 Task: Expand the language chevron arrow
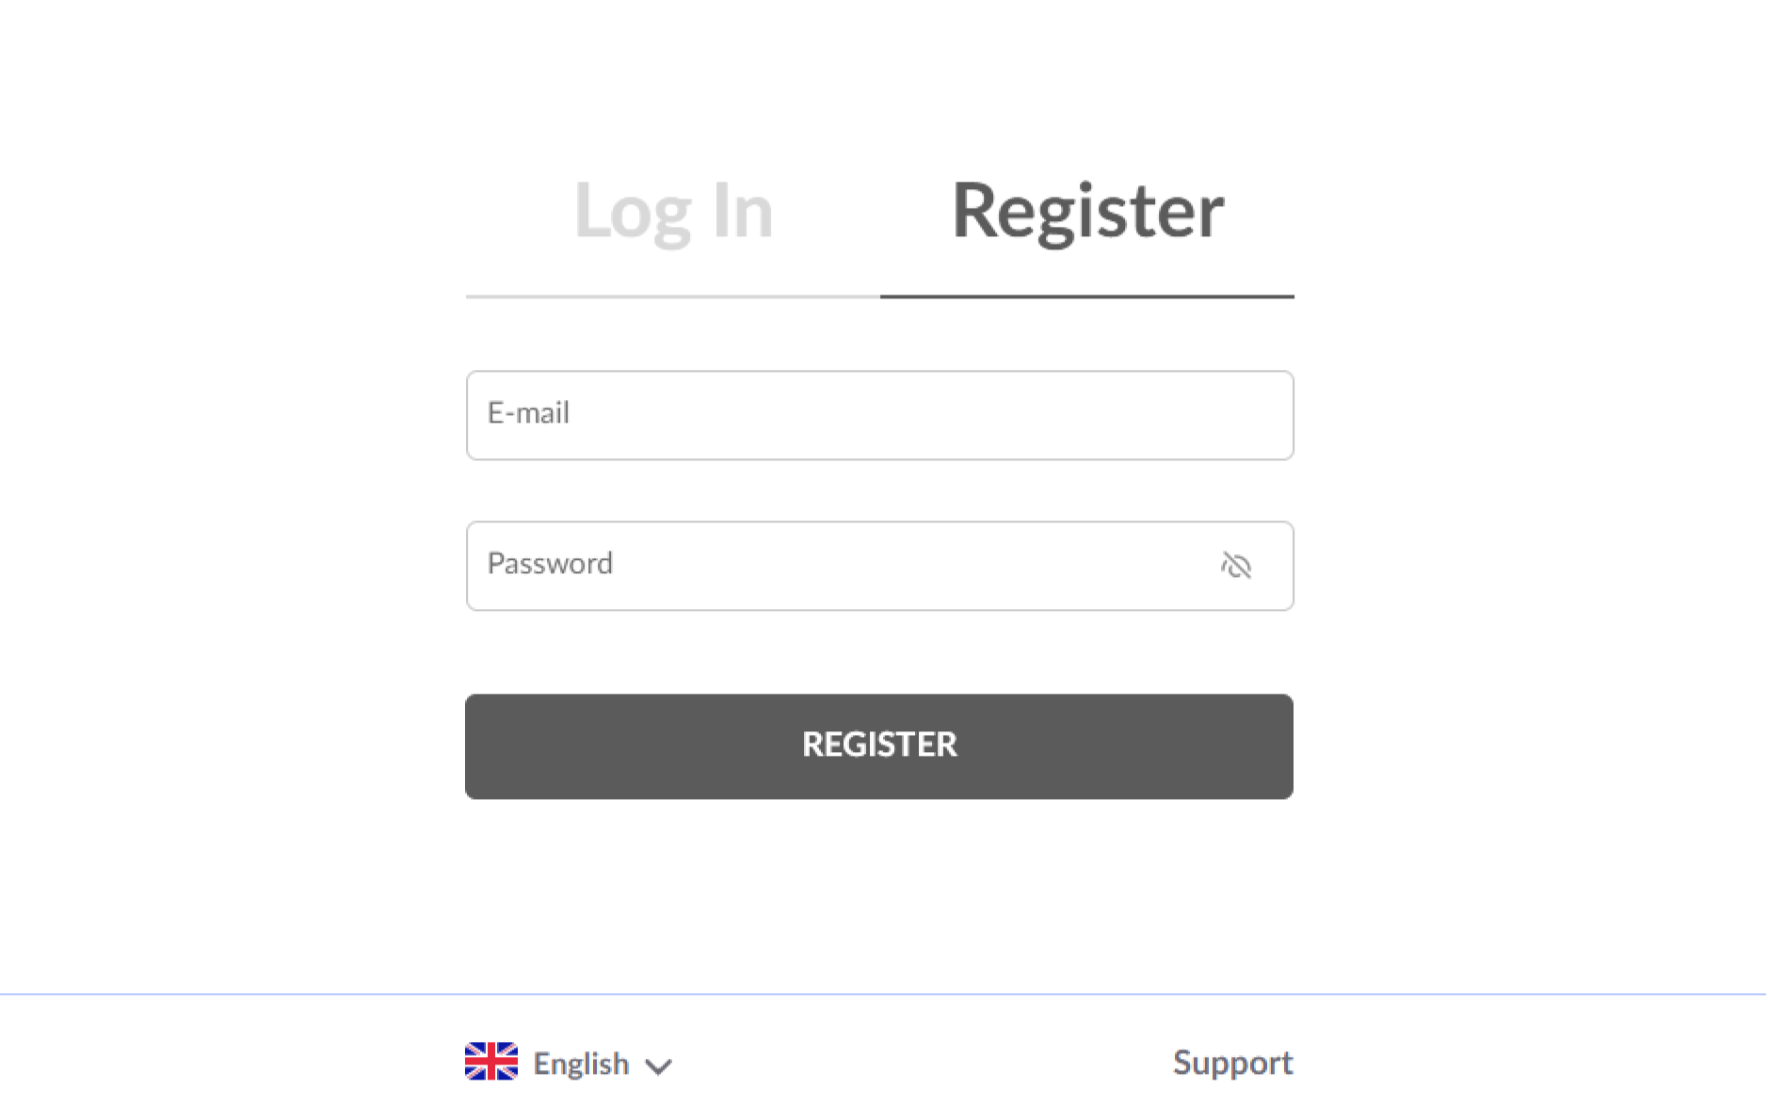[658, 1066]
